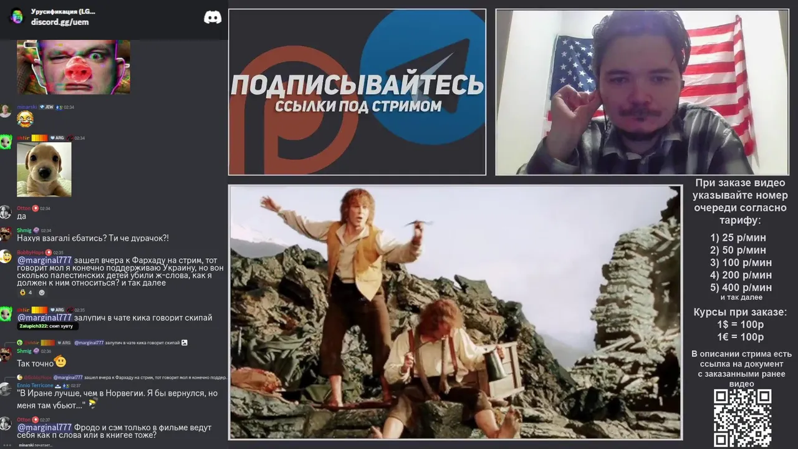
Task: Click the BobbyHops username
Action: coord(31,253)
